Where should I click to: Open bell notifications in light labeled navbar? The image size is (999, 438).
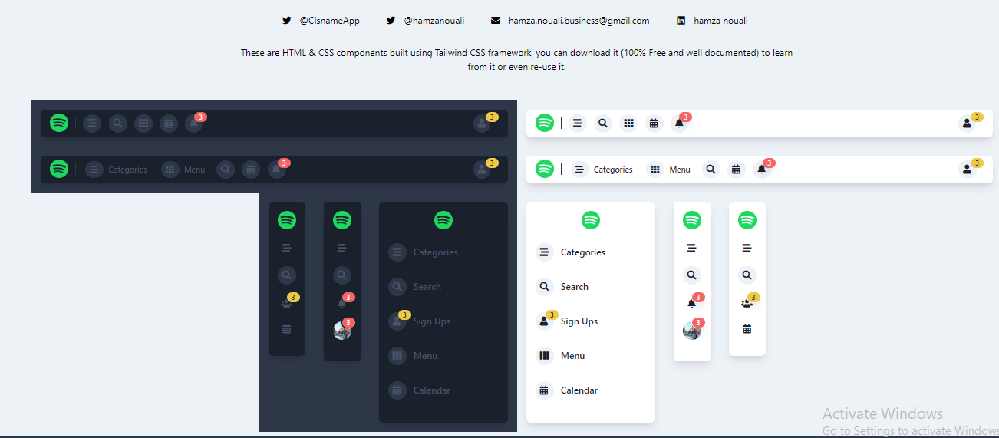762,170
